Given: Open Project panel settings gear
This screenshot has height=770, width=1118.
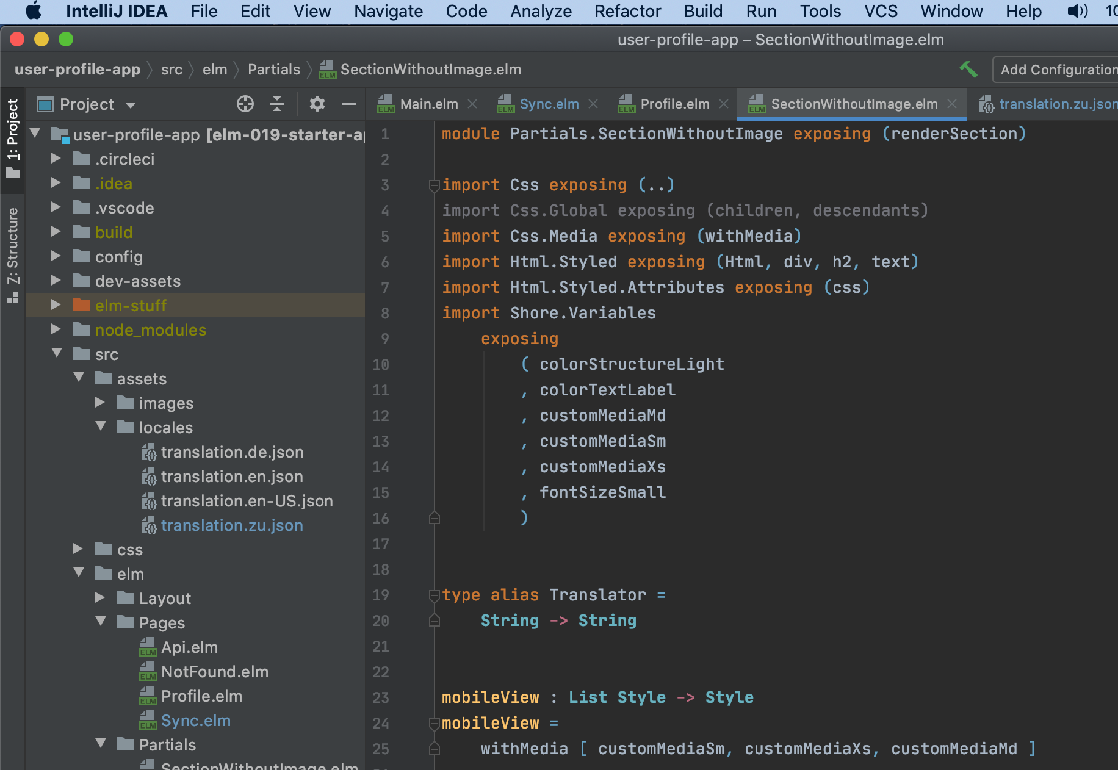Looking at the screenshot, I should tap(317, 104).
